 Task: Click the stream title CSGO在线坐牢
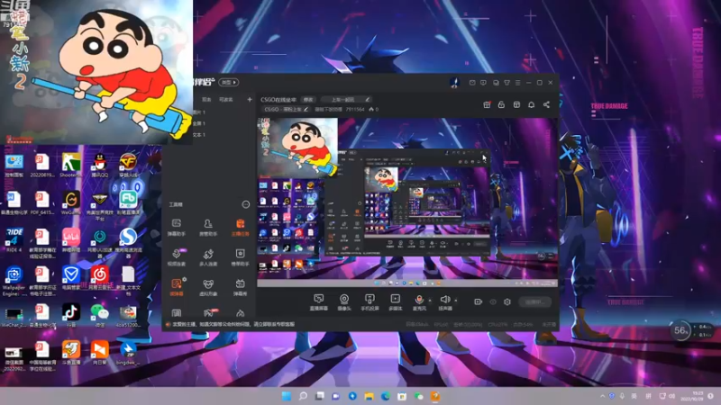tap(278, 100)
